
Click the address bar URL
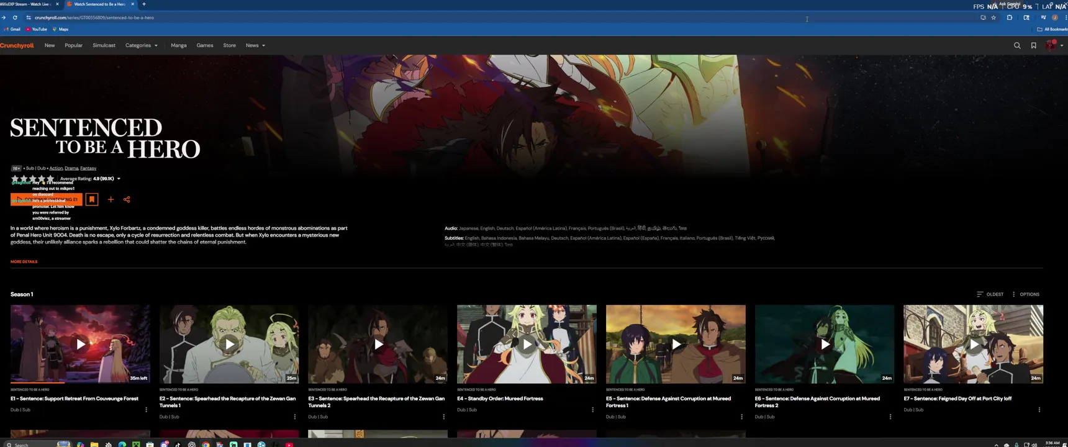pyautogui.click(x=94, y=17)
